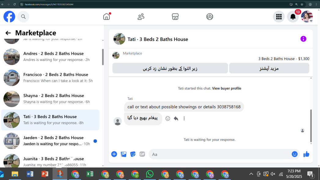Open the conversation information icon
Viewport: 320px width, 180px height.
(303, 39)
